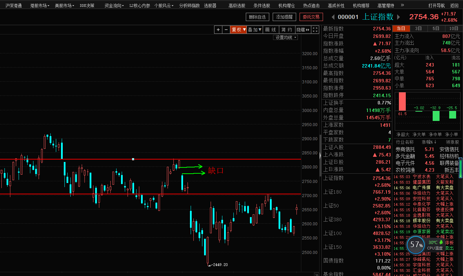463x276 pixels.
Task: Click 委托交易 button
Action: pyautogui.click(x=311, y=17)
